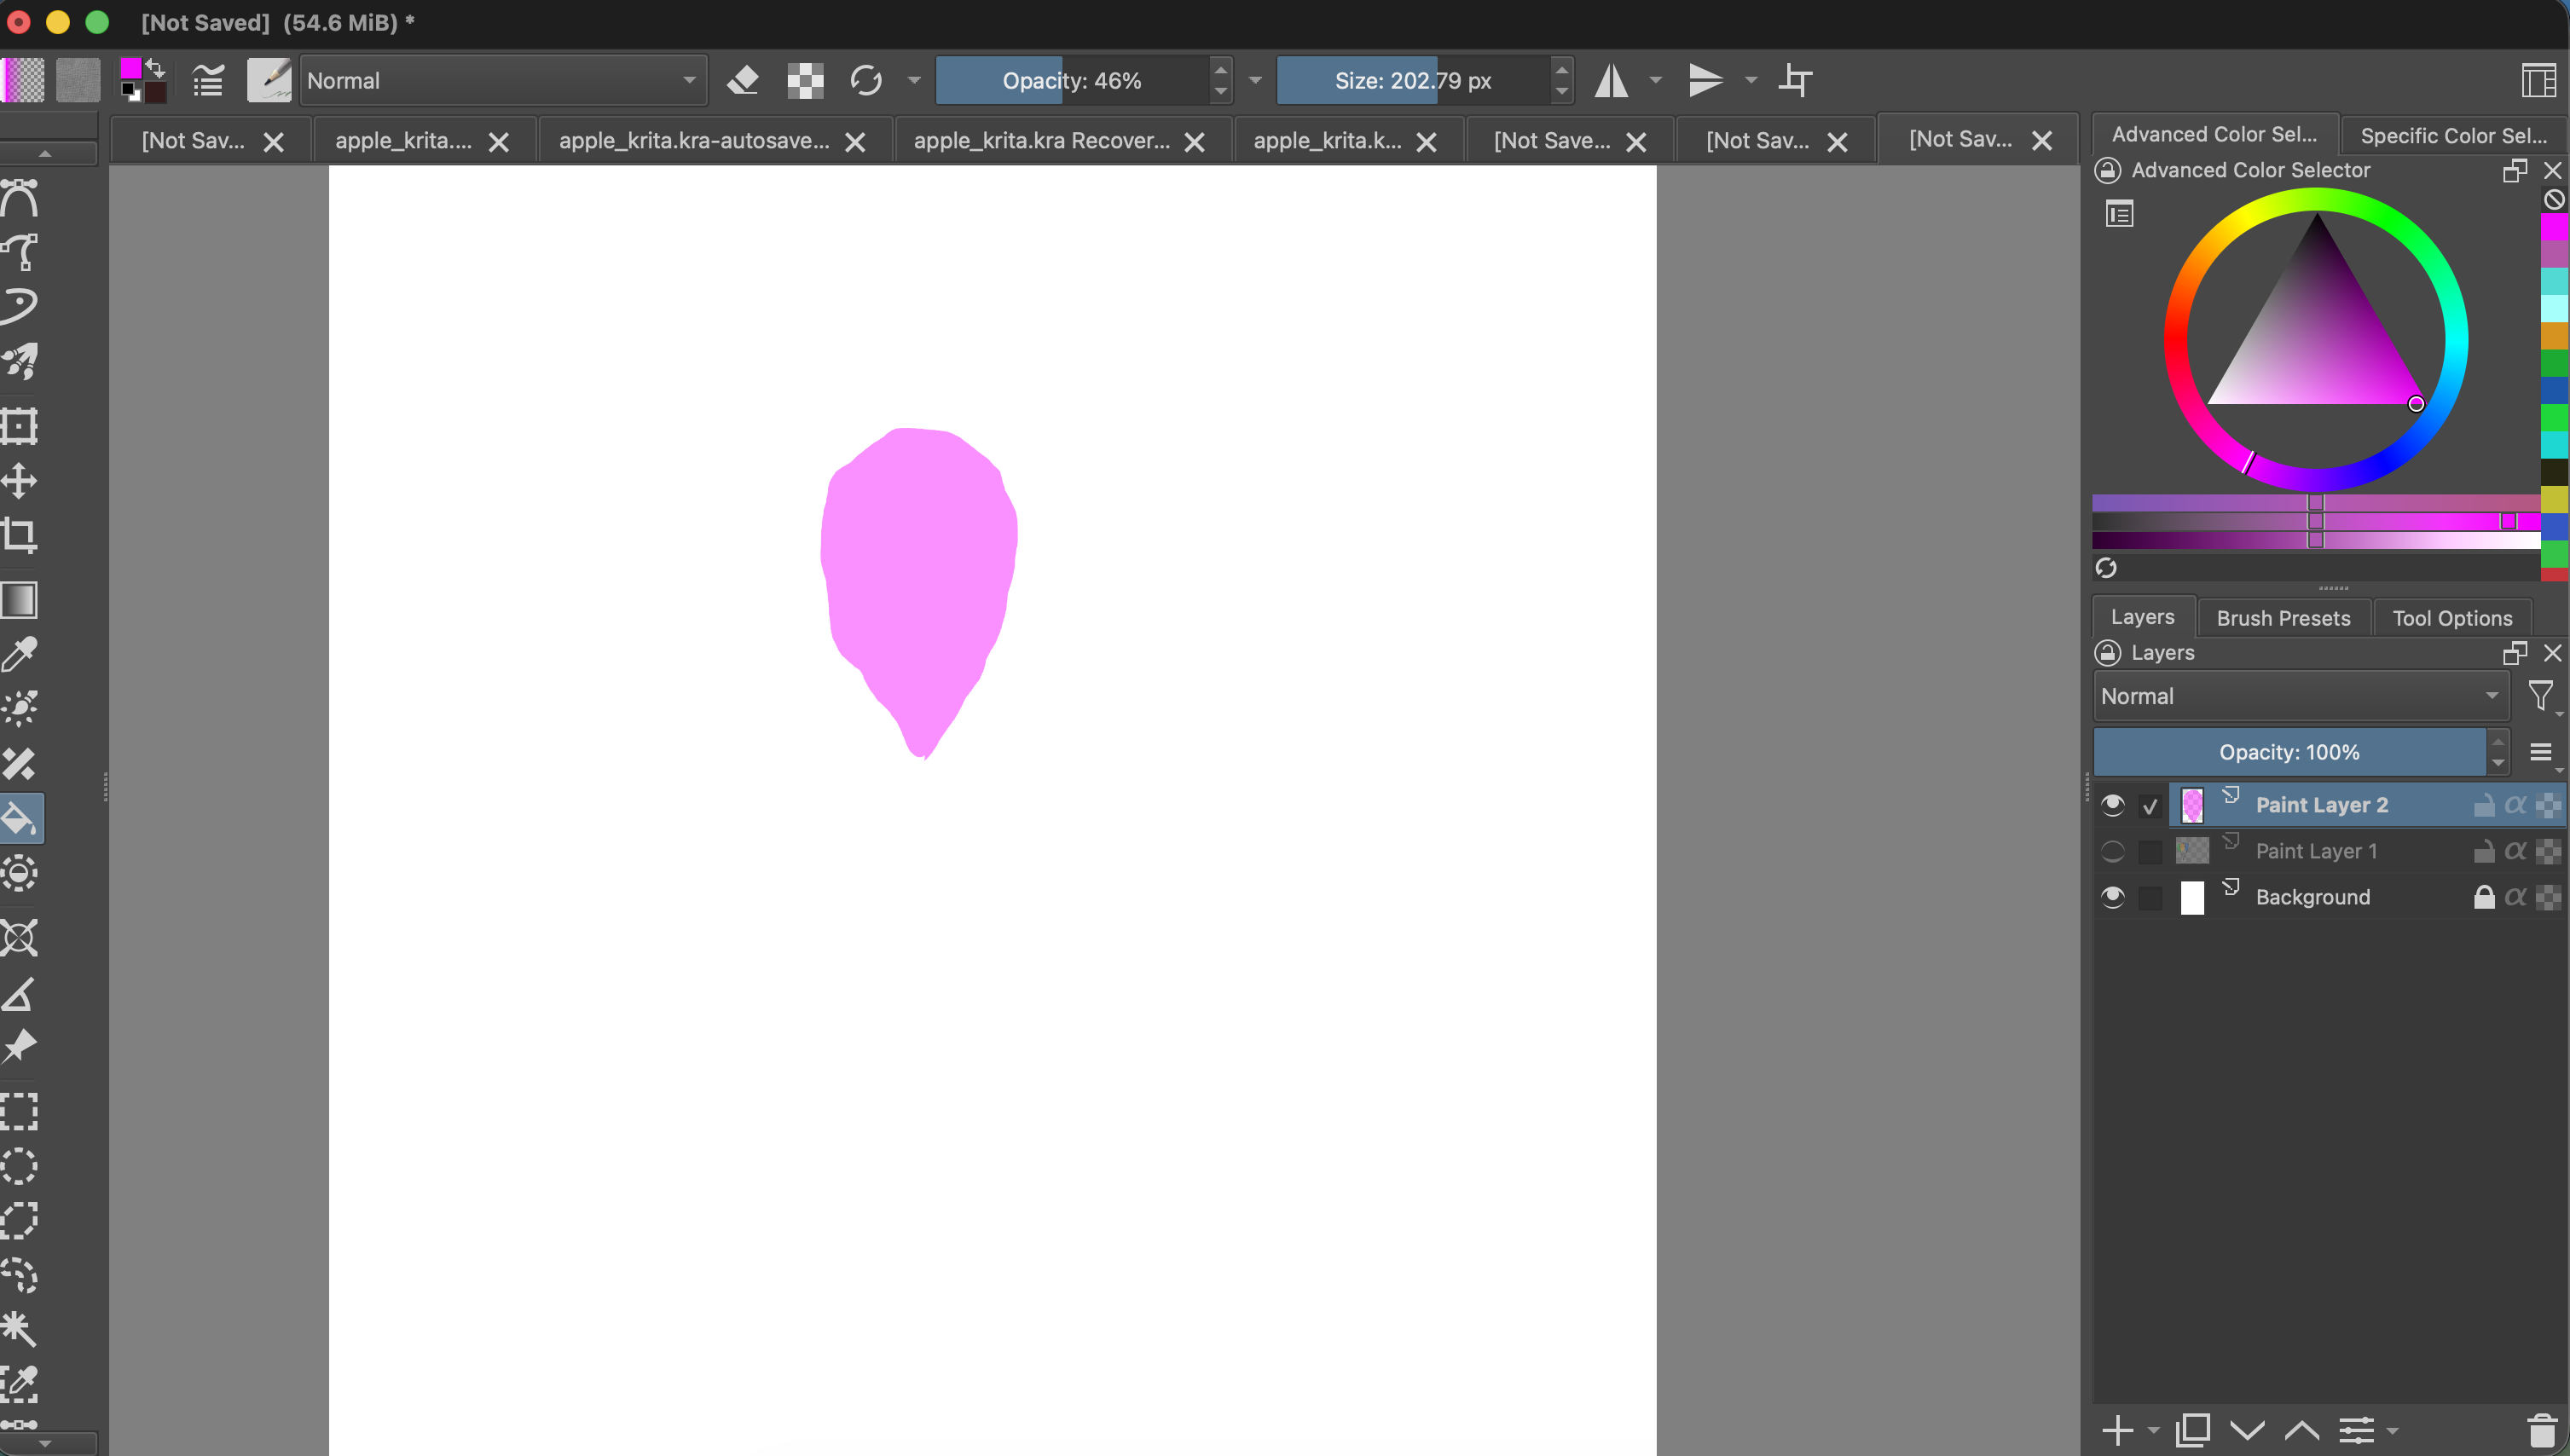Viewport: 2570px width, 1456px height.
Task: Select the Color Sampler eyedropper tool
Action: pos(20,654)
